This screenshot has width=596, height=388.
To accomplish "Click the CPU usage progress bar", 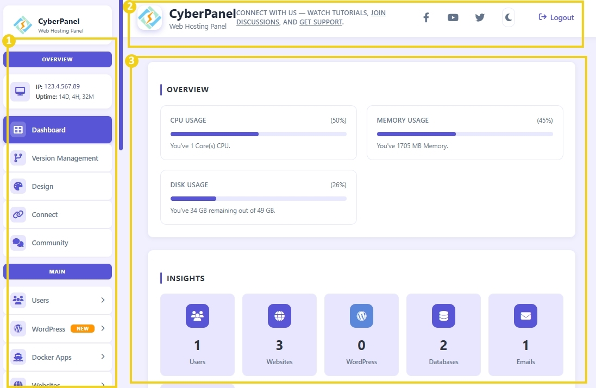I will (x=258, y=133).
